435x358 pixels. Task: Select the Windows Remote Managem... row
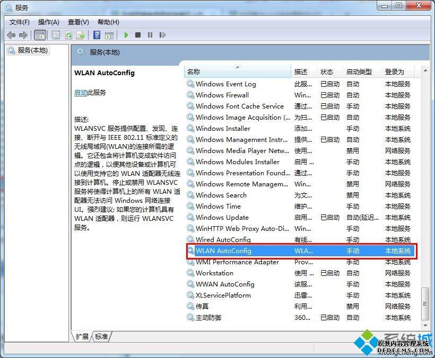pos(301,184)
